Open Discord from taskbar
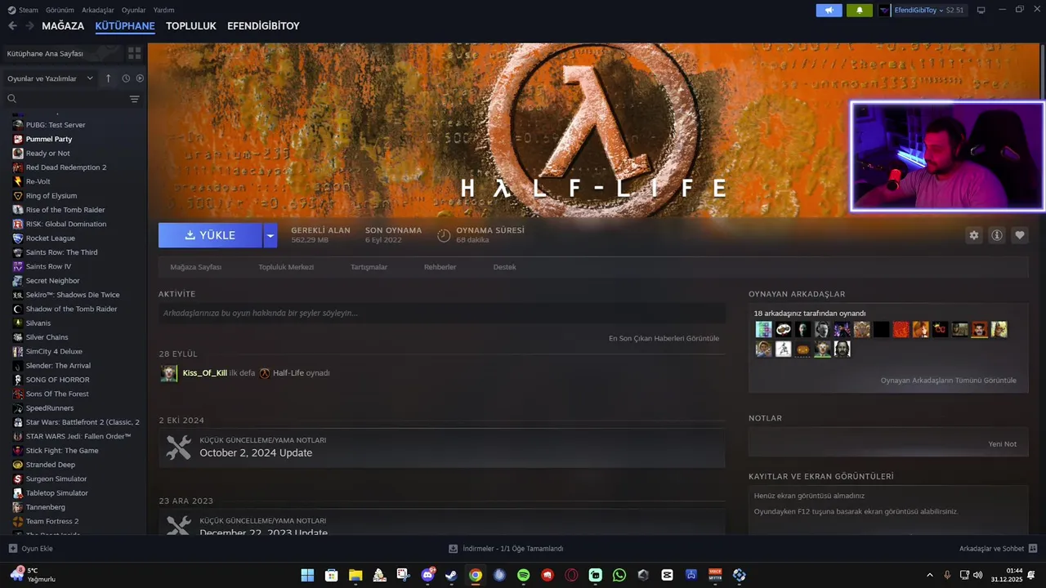This screenshot has height=588, width=1046. [427, 575]
